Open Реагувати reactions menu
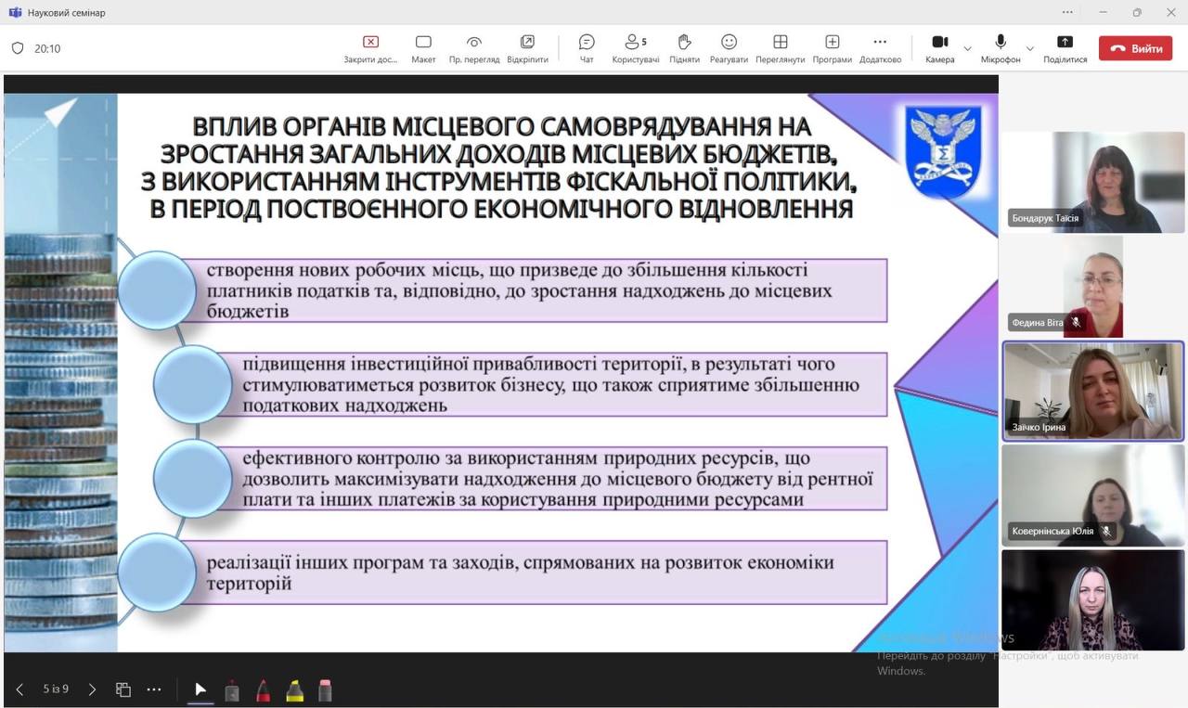Screen dimensions: 1188x708 729,48
